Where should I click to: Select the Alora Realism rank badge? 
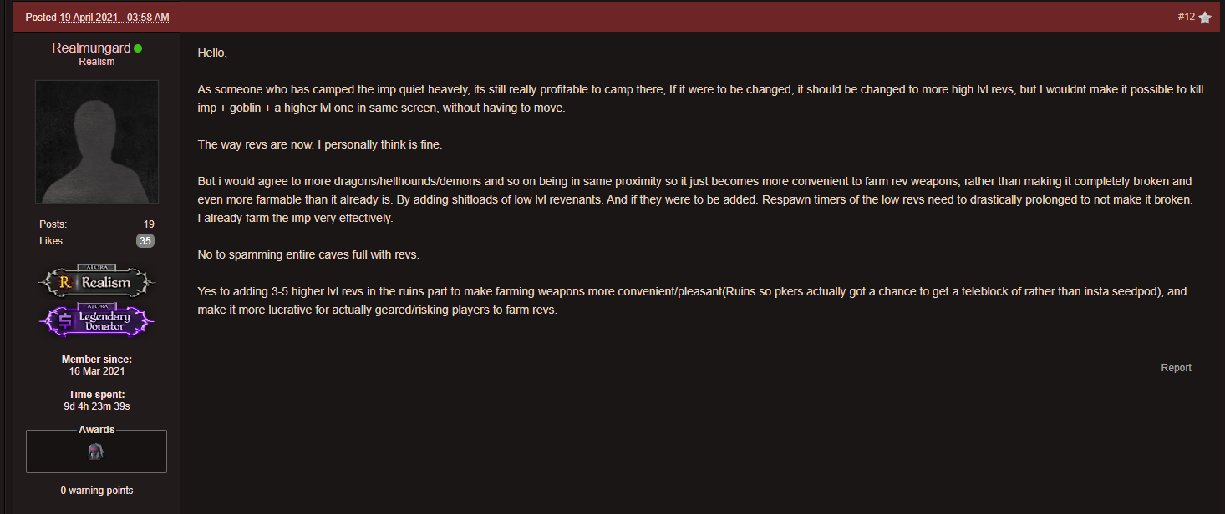[x=96, y=281]
